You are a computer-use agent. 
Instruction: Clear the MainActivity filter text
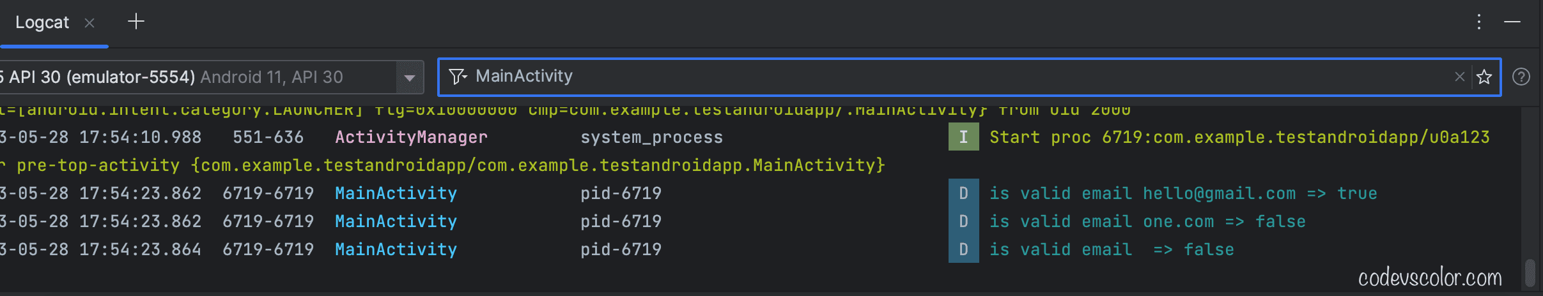(1459, 77)
